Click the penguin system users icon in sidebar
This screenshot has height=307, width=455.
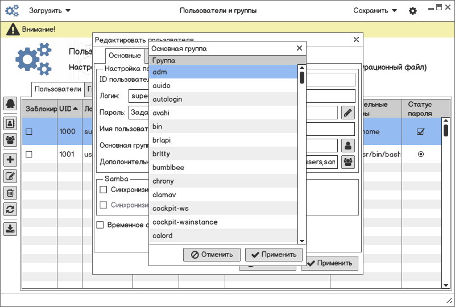(x=10, y=103)
